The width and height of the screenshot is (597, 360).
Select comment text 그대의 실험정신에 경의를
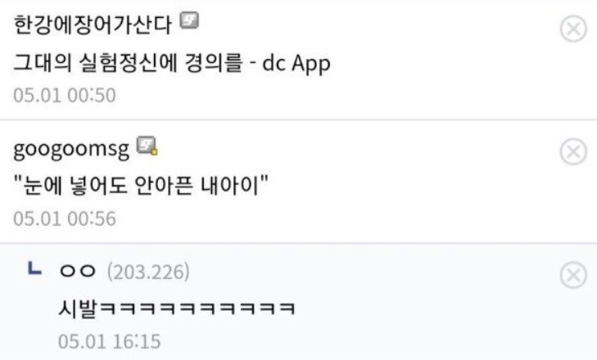[x=128, y=63]
